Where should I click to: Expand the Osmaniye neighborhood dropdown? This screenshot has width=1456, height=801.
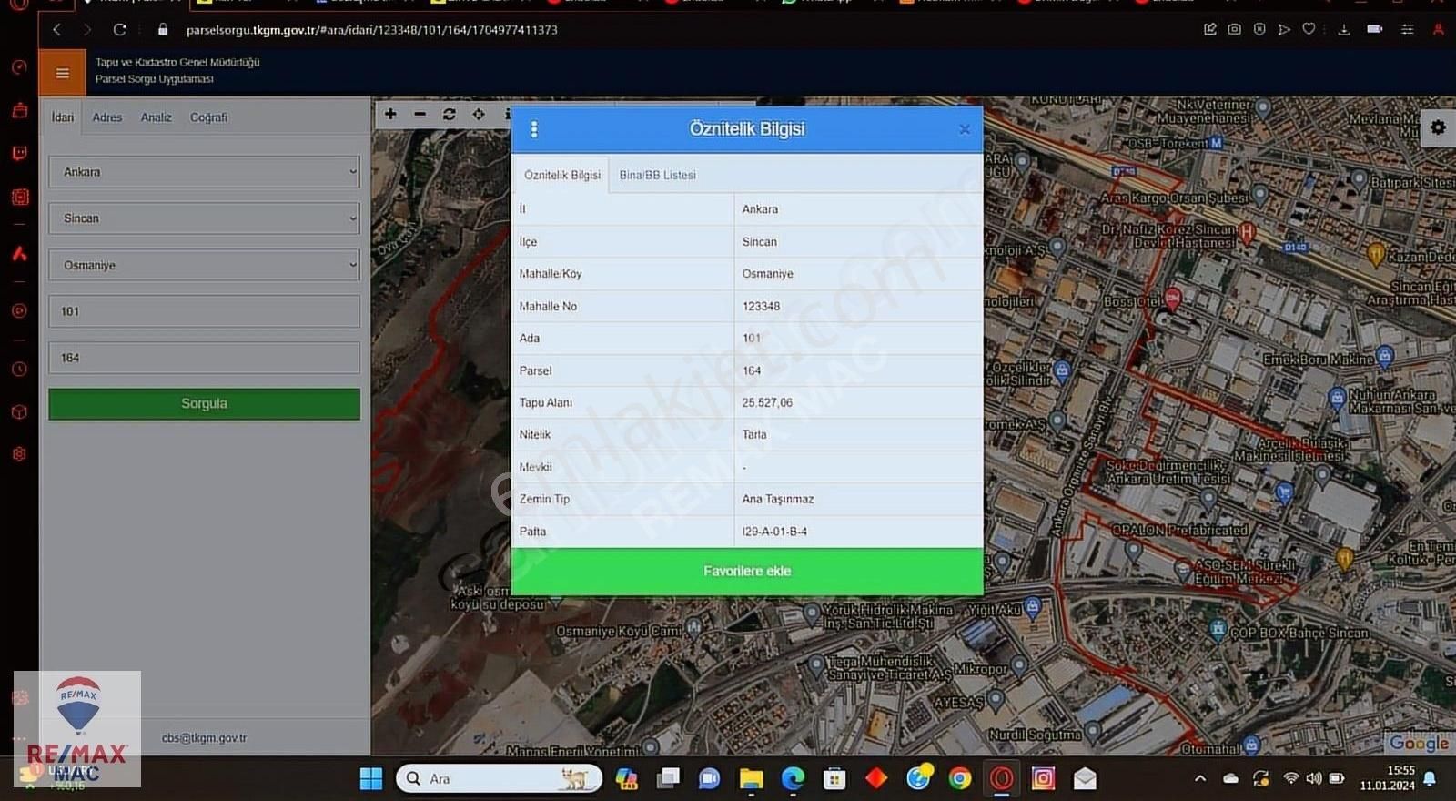click(204, 265)
